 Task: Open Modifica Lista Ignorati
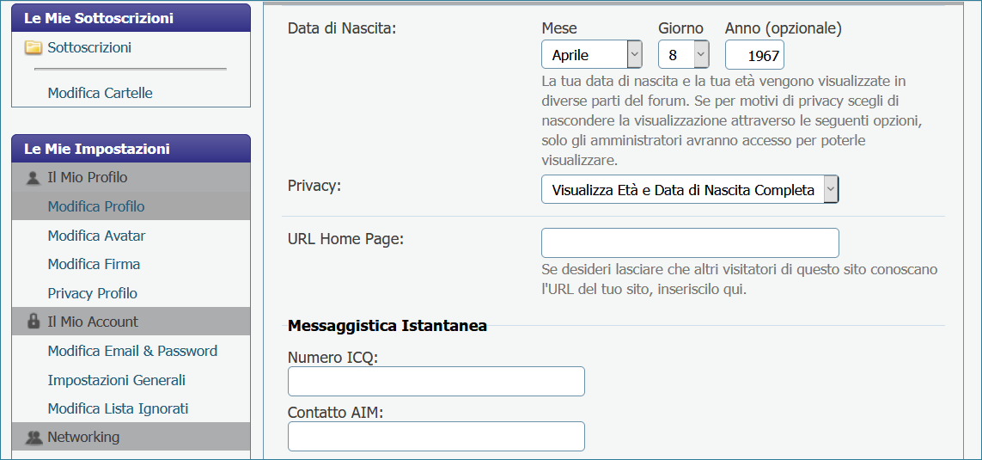118,408
